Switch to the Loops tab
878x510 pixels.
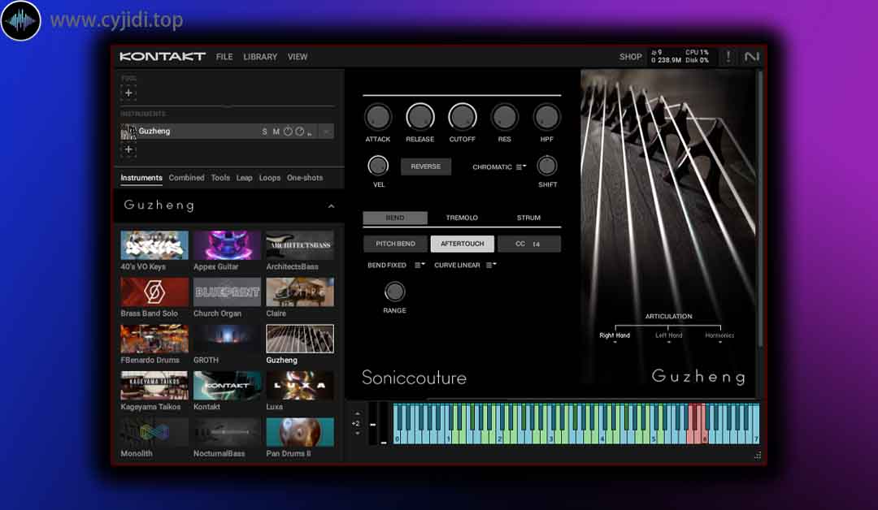point(269,178)
